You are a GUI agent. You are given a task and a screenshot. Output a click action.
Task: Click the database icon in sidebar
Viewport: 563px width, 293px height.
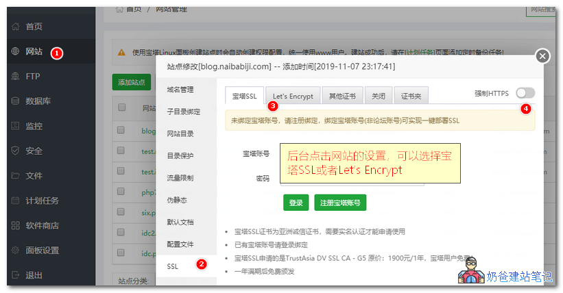point(14,101)
